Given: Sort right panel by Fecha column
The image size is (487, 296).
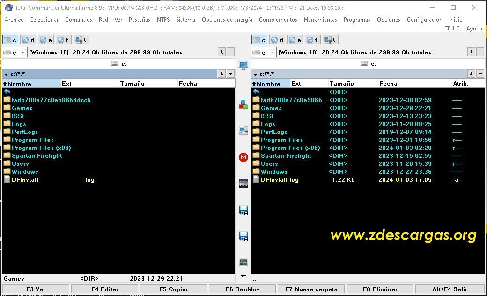Looking at the screenshot, I should pyautogui.click(x=414, y=83).
